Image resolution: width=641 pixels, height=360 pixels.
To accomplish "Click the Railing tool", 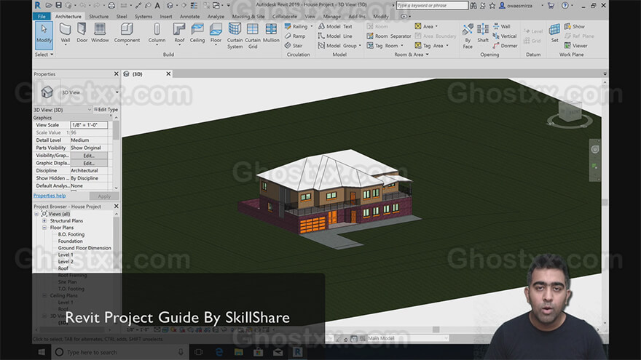I will pyautogui.click(x=298, y=26).
